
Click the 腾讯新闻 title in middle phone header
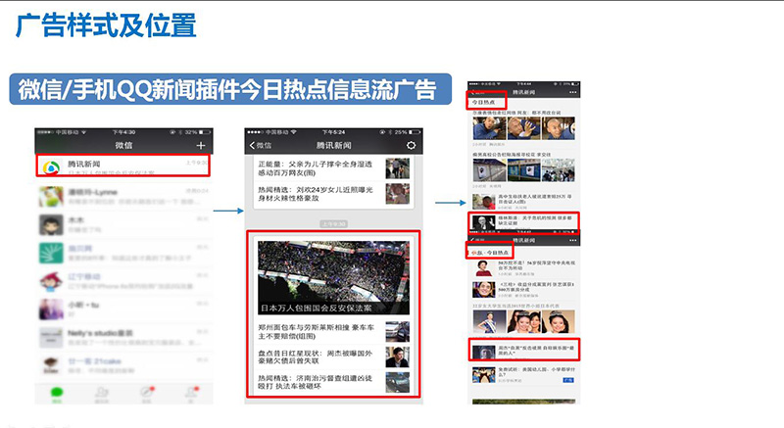333,145
